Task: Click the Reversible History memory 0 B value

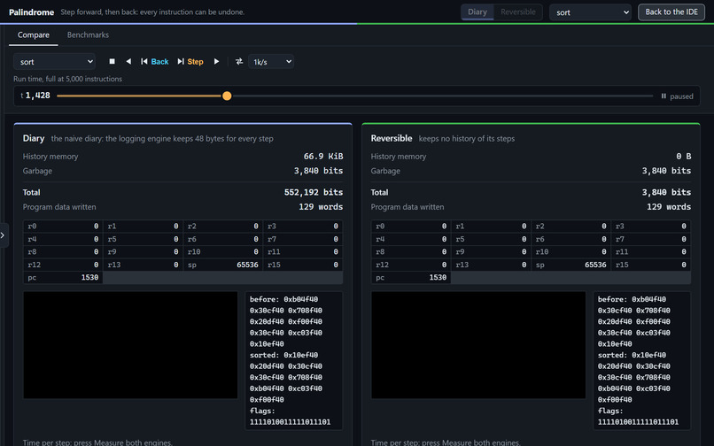Action: (x=684, y=156)
